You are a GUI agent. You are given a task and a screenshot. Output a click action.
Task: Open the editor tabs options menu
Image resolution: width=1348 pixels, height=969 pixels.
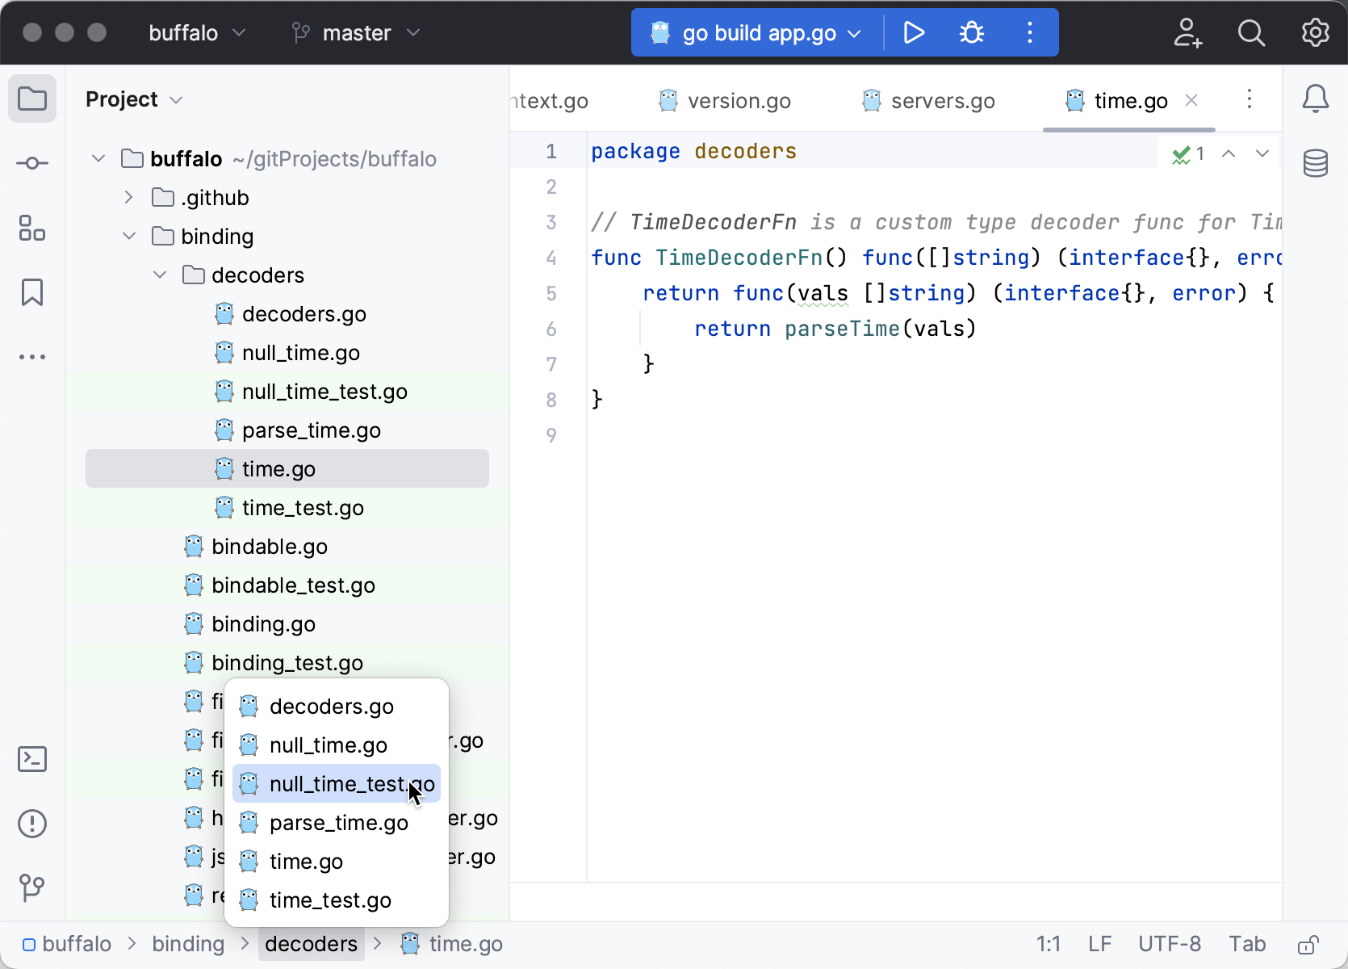pyautogui.click(x=1250, y=99)
